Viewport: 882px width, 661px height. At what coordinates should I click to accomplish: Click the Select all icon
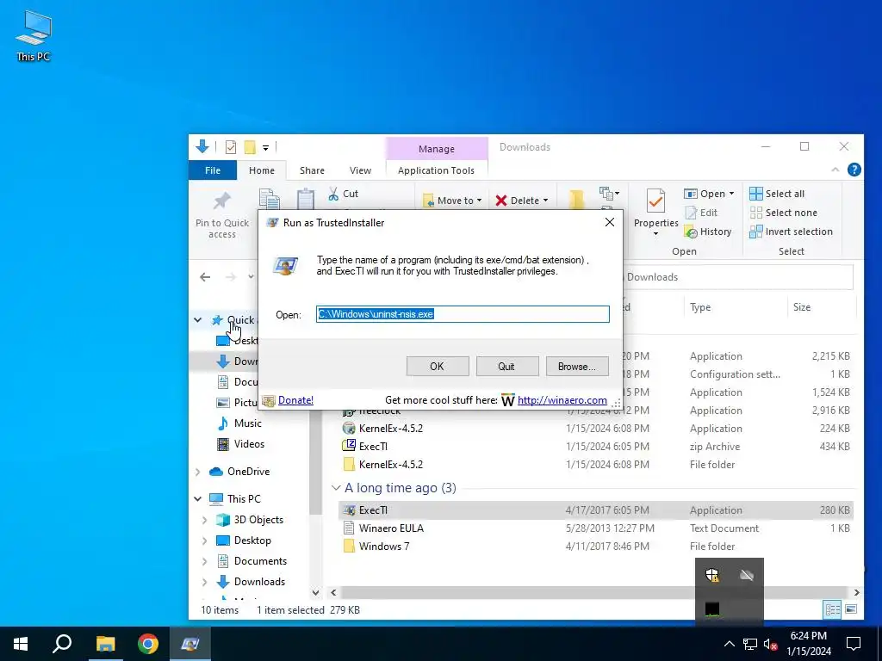coord(756,194)
